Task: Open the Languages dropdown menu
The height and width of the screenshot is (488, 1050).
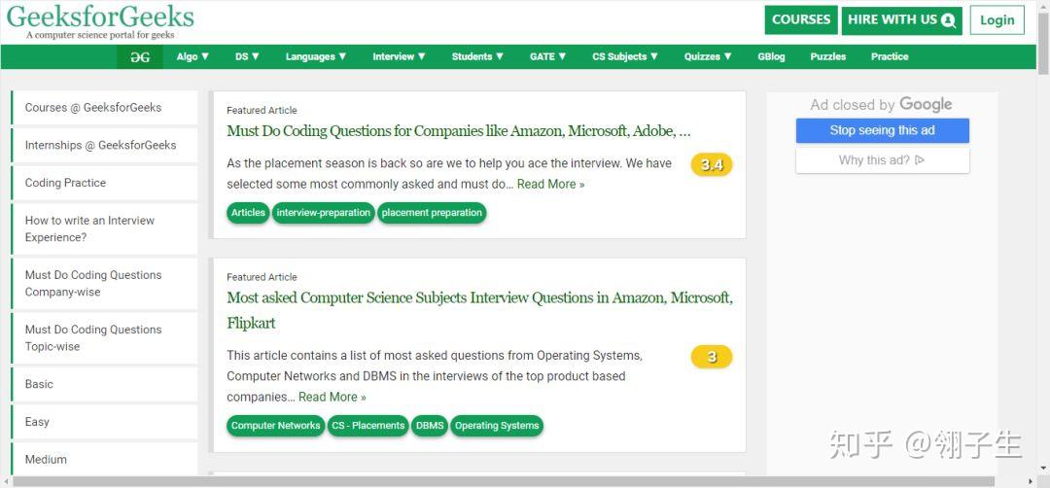Action: point(316,57)
